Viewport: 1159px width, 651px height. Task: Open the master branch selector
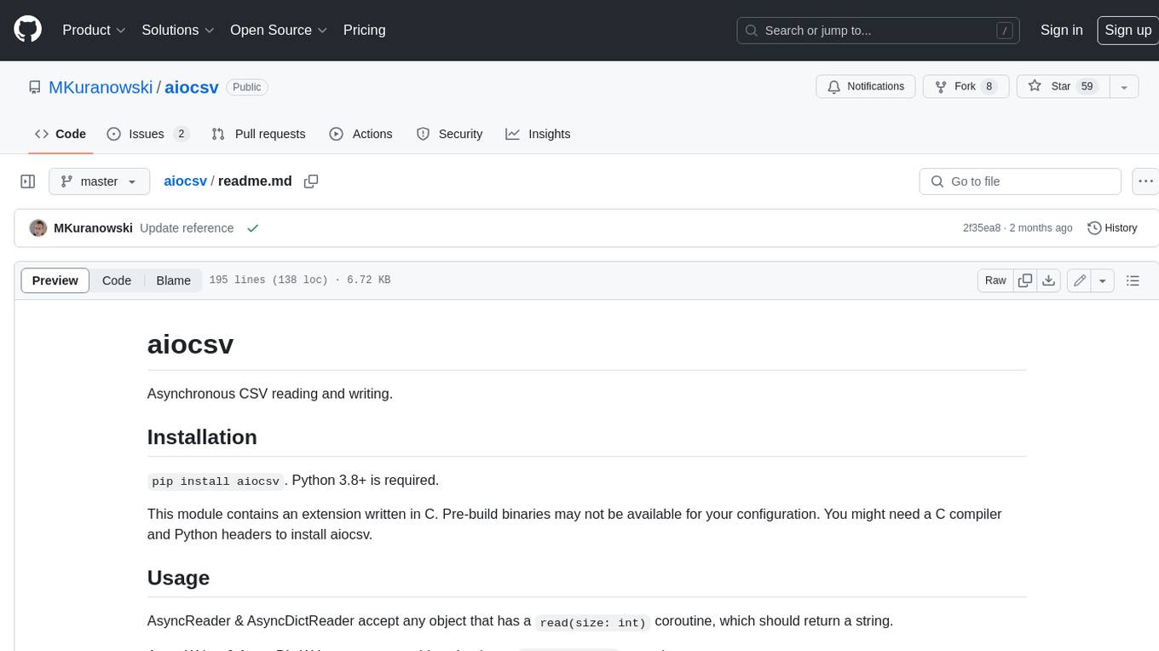99,181
